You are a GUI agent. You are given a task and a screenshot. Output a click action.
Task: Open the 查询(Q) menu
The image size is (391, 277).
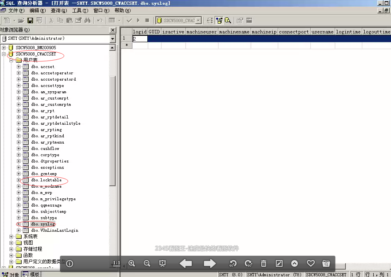59,11
